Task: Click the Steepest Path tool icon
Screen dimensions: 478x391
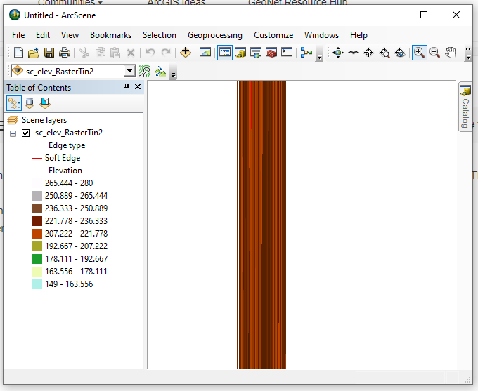Action: coord(160,72)
